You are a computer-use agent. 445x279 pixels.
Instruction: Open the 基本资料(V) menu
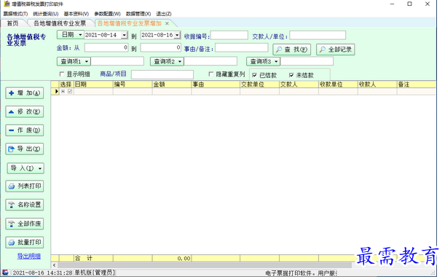click(76, 14)
